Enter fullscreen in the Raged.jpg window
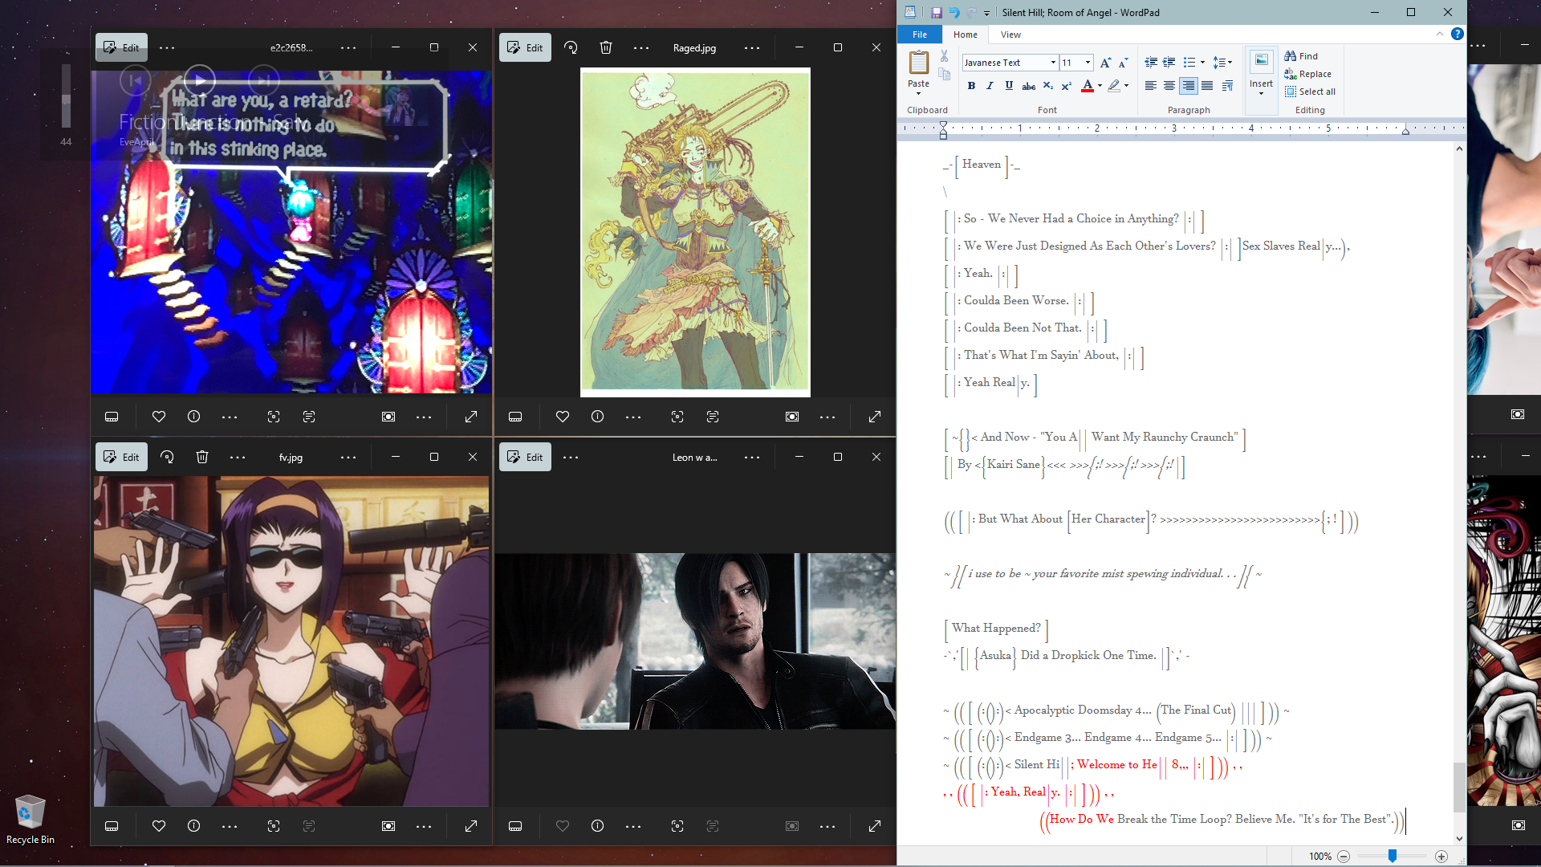This screenshot has height=867, width=1541. pos(875,417)
